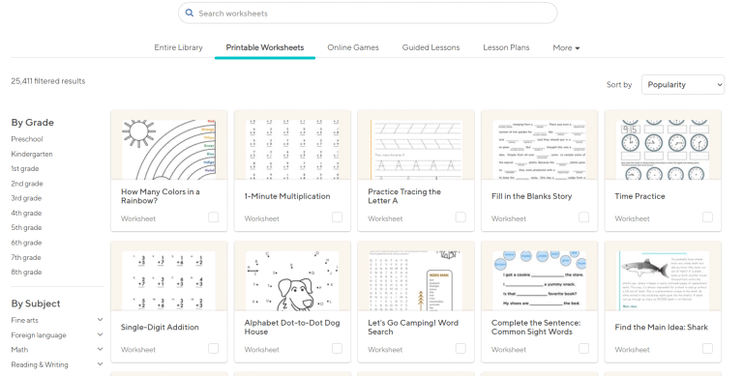Image resolution: width=743 pixels, height=376 pixels.
Task: Check the Alphabet Dot-to-Dot Dog House box
Action: pyautogui.click(x=337, y=349)
